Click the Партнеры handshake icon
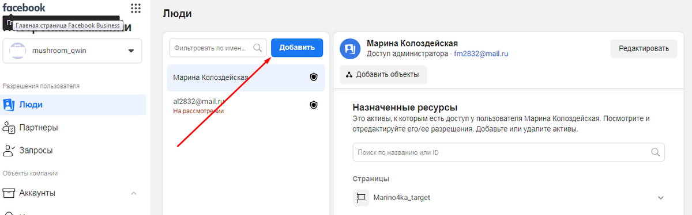 (x=8, y=128)
